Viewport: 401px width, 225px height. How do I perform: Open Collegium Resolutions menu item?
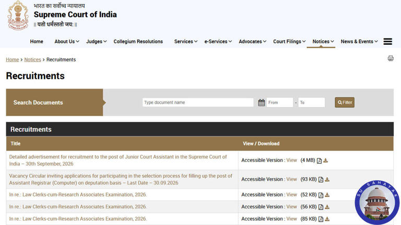(x=138, y=41)
